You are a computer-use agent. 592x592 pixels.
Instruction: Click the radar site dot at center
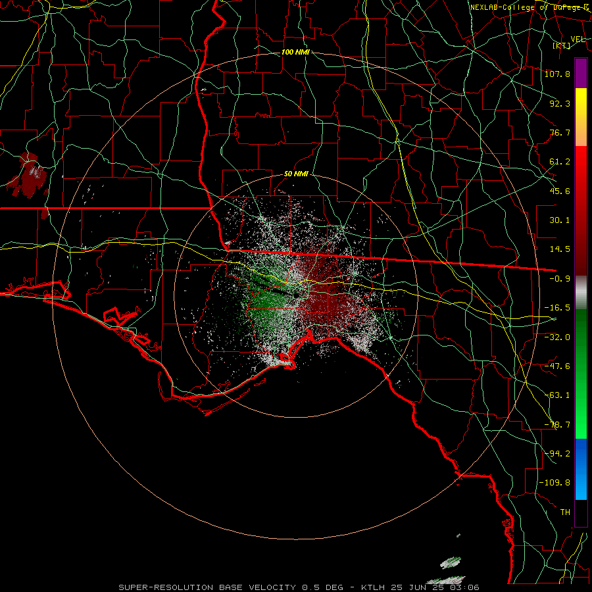point(295,295)
